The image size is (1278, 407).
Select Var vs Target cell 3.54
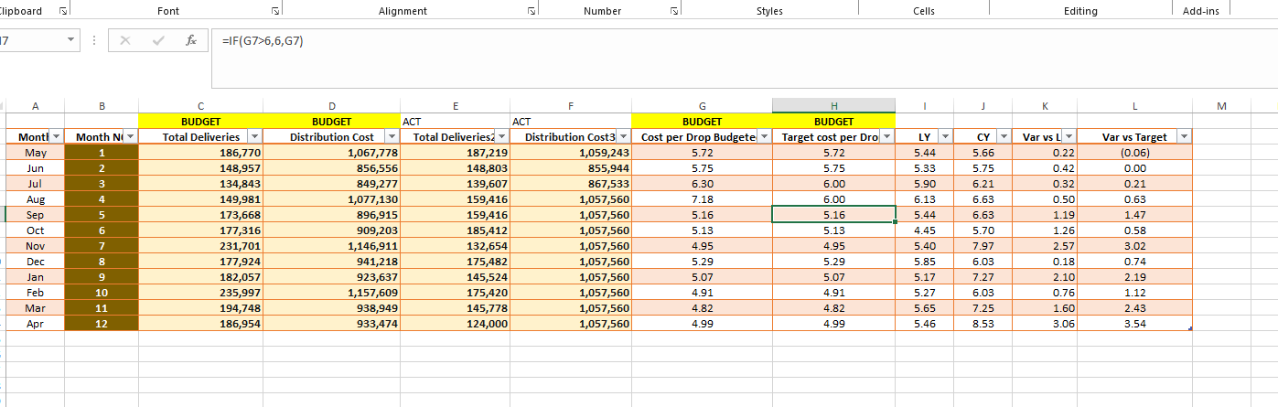pyautogui.click(x=1135, y=324)
